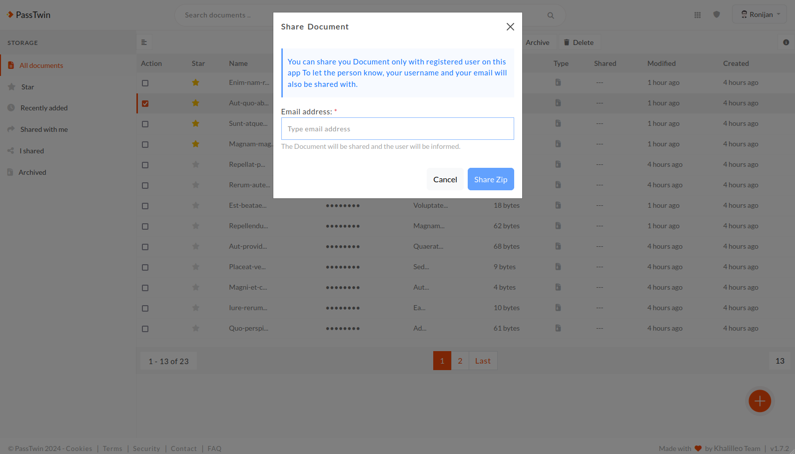Go to Archived documents section
Screen dimensions: 795x454
click(32, 172)
